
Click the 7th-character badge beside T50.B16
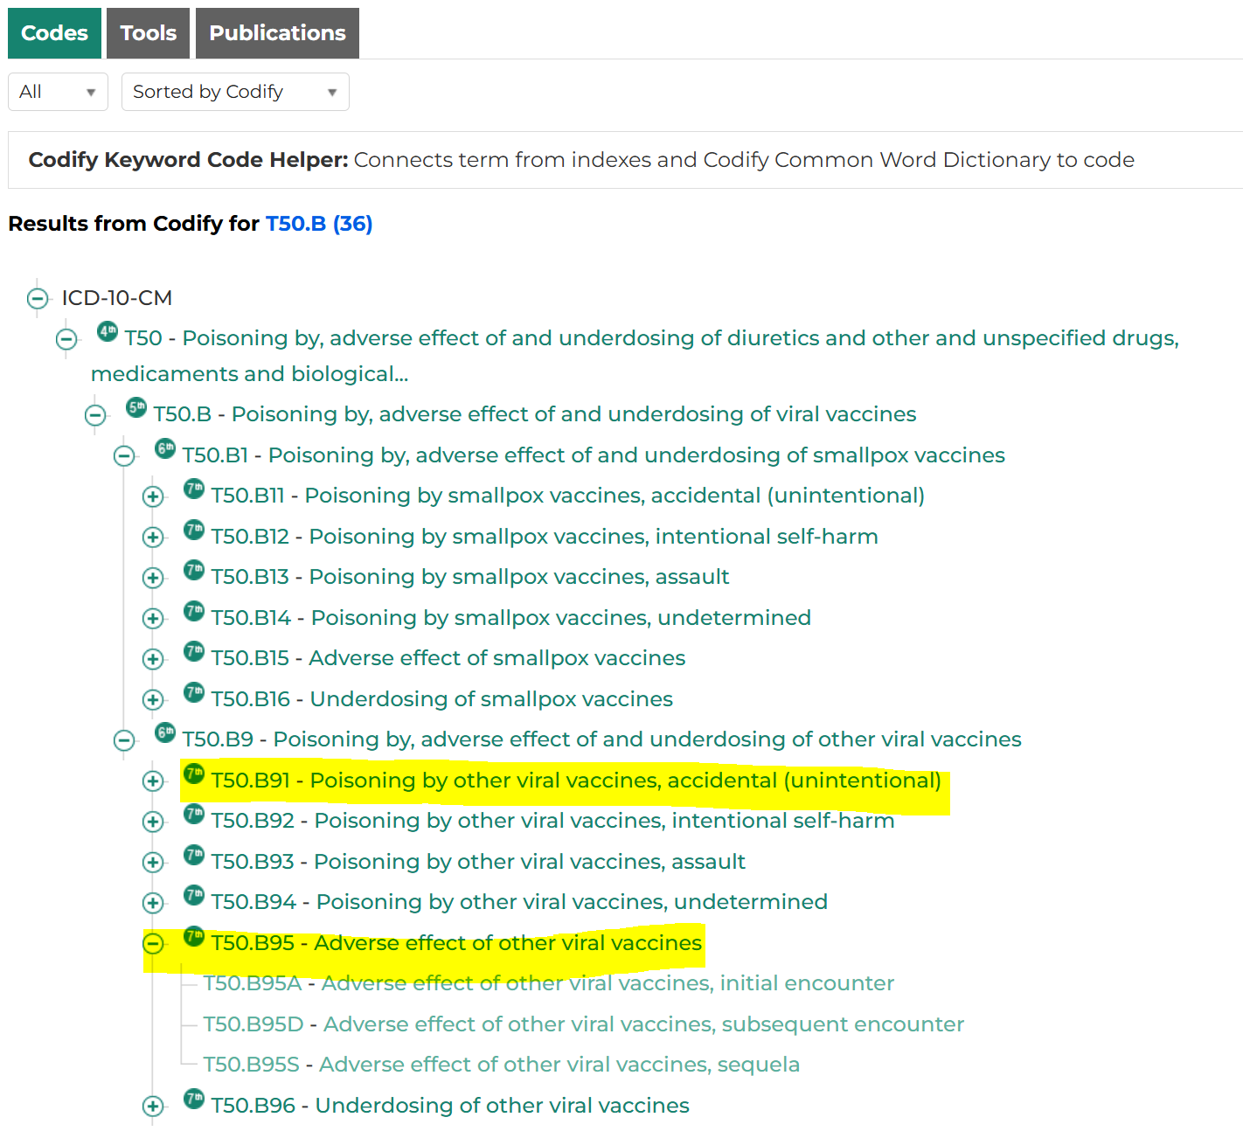194,691
